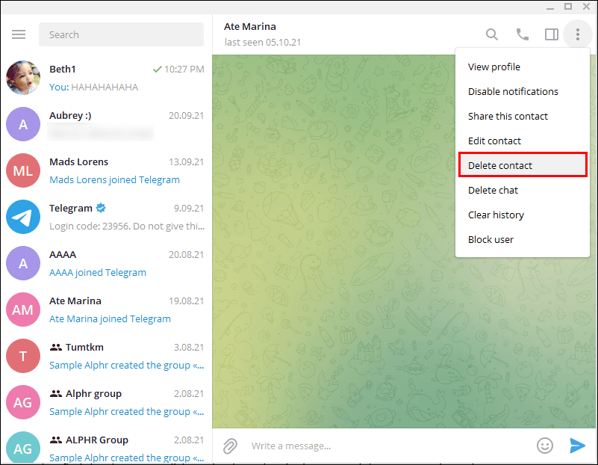Open the hamburger main menu
Image resolution: width=598 pixels, height=465 pixels.
[19, 34]
